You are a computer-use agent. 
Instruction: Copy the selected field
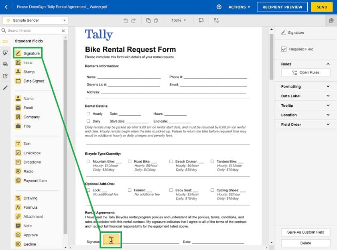pos(148,20)
